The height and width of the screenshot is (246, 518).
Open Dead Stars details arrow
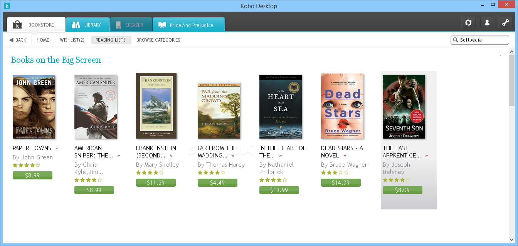(x=345, y=156)
